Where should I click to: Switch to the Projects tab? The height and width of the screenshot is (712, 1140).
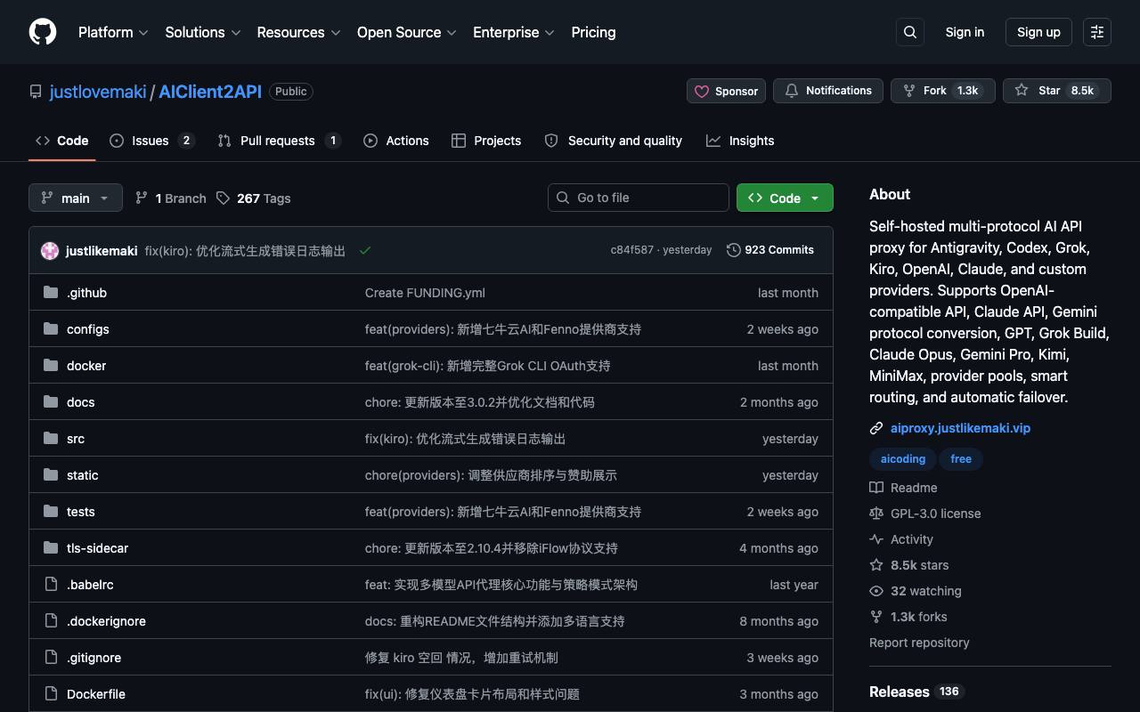[486, 141]
